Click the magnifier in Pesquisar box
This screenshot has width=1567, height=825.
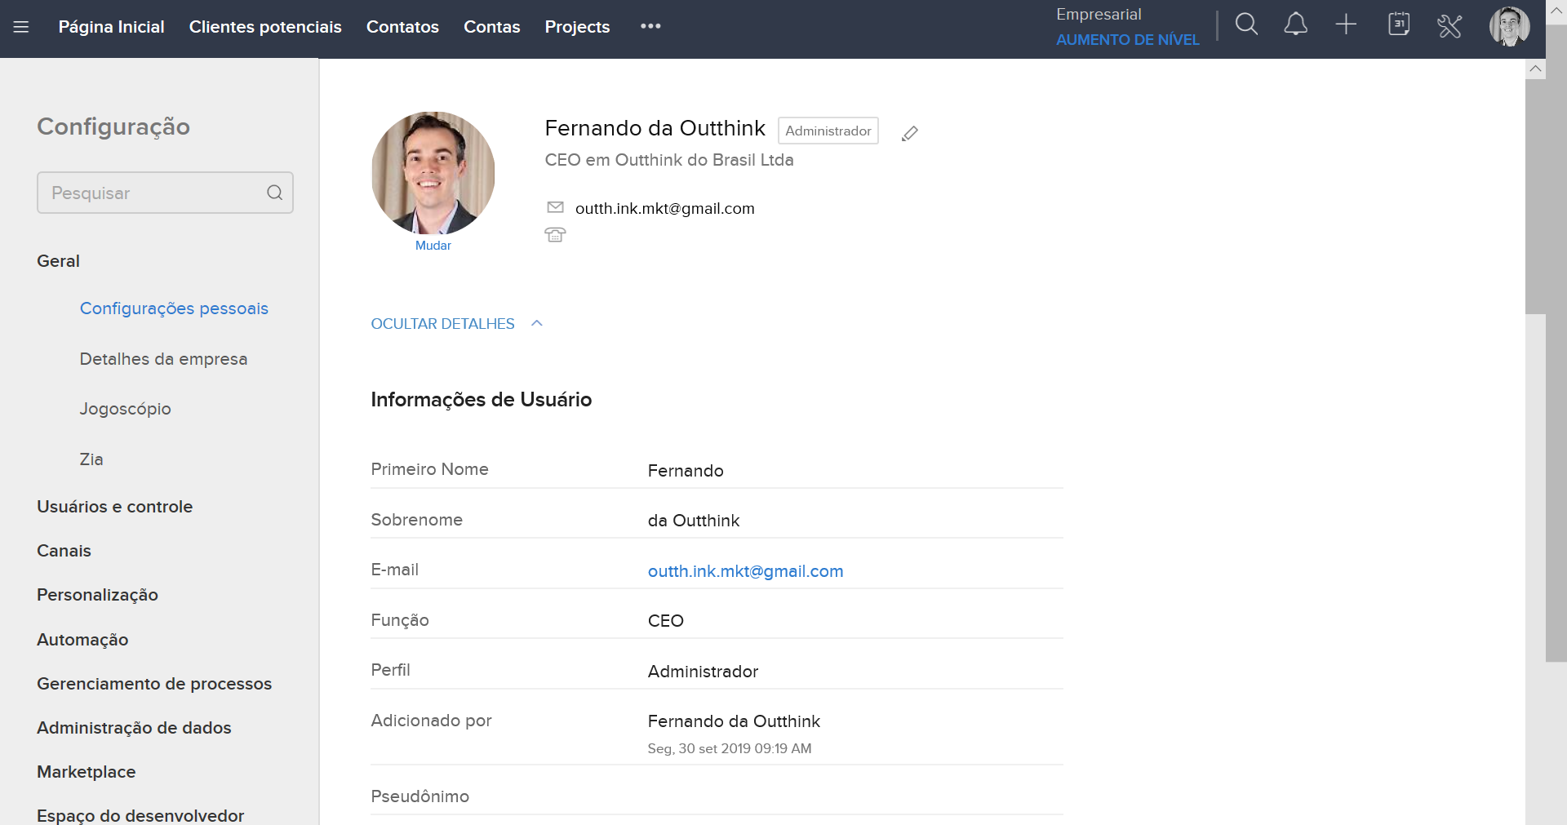point(275,193)
